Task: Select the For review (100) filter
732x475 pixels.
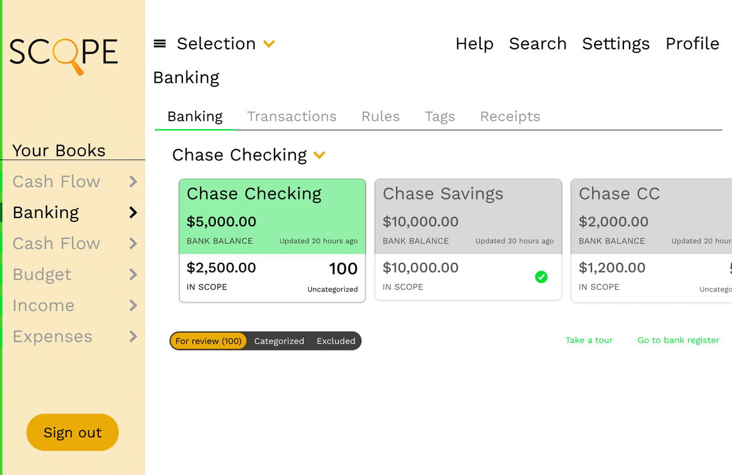Action: coord(208,341)
